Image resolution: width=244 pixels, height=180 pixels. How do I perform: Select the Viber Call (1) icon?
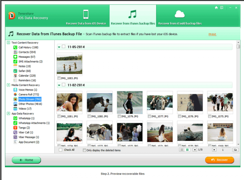[15, 132]
